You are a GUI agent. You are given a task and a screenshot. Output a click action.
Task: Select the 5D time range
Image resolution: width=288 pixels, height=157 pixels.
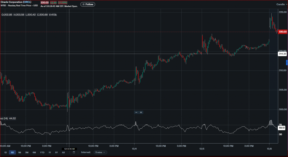(12, 152)
